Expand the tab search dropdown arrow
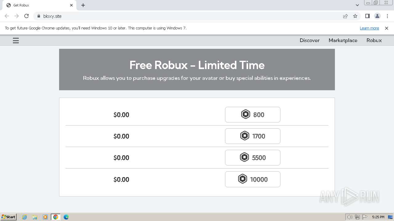The image size is (394, 221). click(357, 5)
